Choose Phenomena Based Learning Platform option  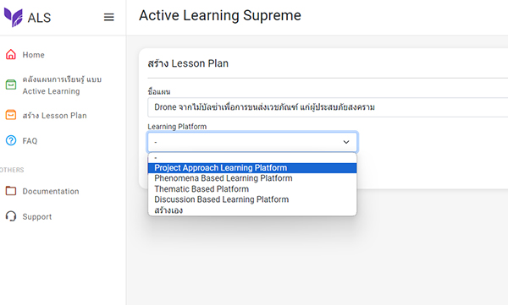(x=252, y=178)
